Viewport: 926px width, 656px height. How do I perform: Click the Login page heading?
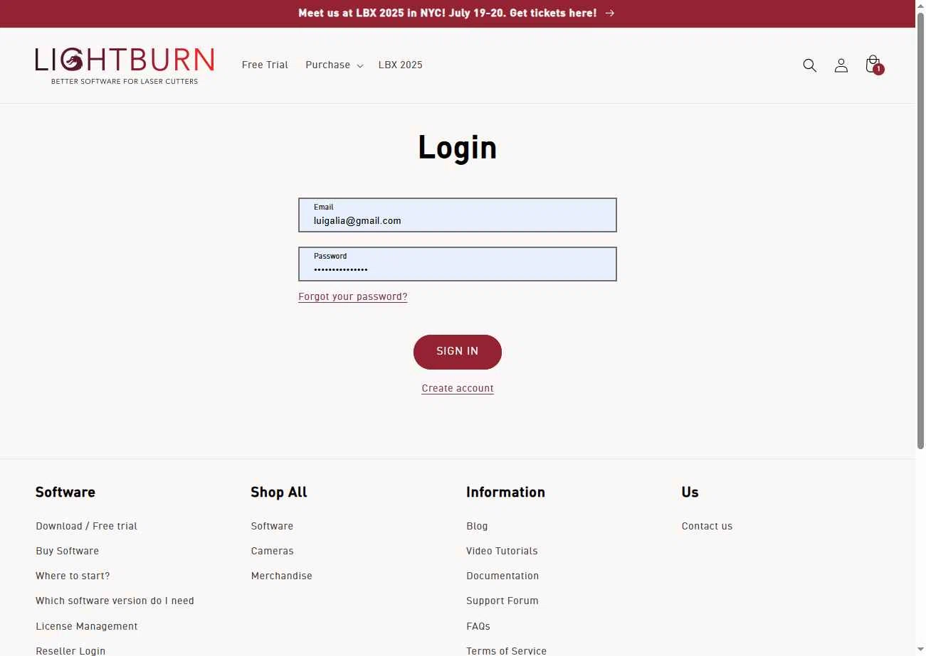458,147
